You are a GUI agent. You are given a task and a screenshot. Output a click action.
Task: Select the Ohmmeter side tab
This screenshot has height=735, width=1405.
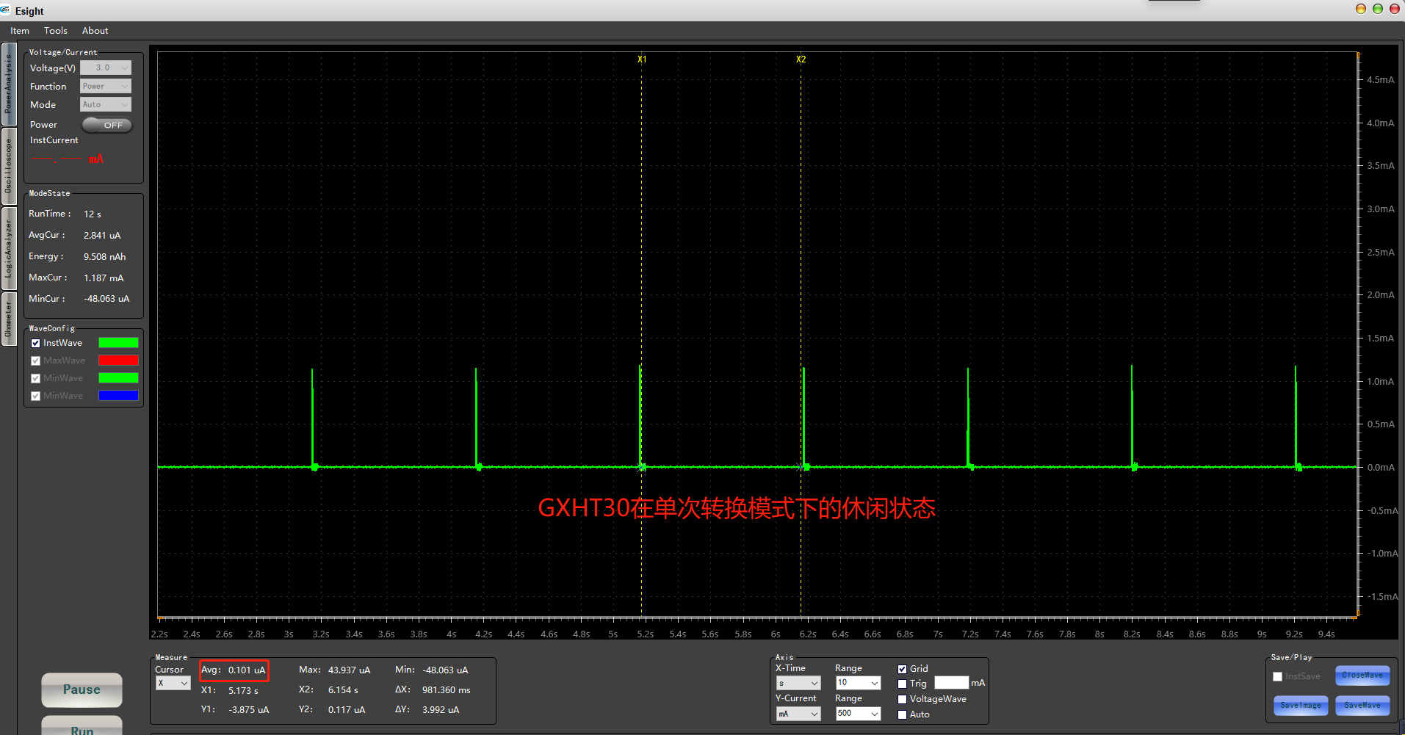pyautogui.click(x=8, y=319)
